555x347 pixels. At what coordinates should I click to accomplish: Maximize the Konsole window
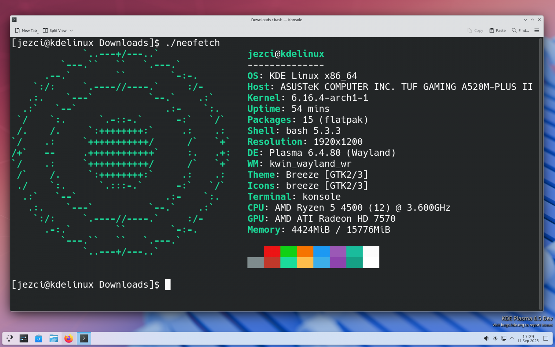(532, 20)
